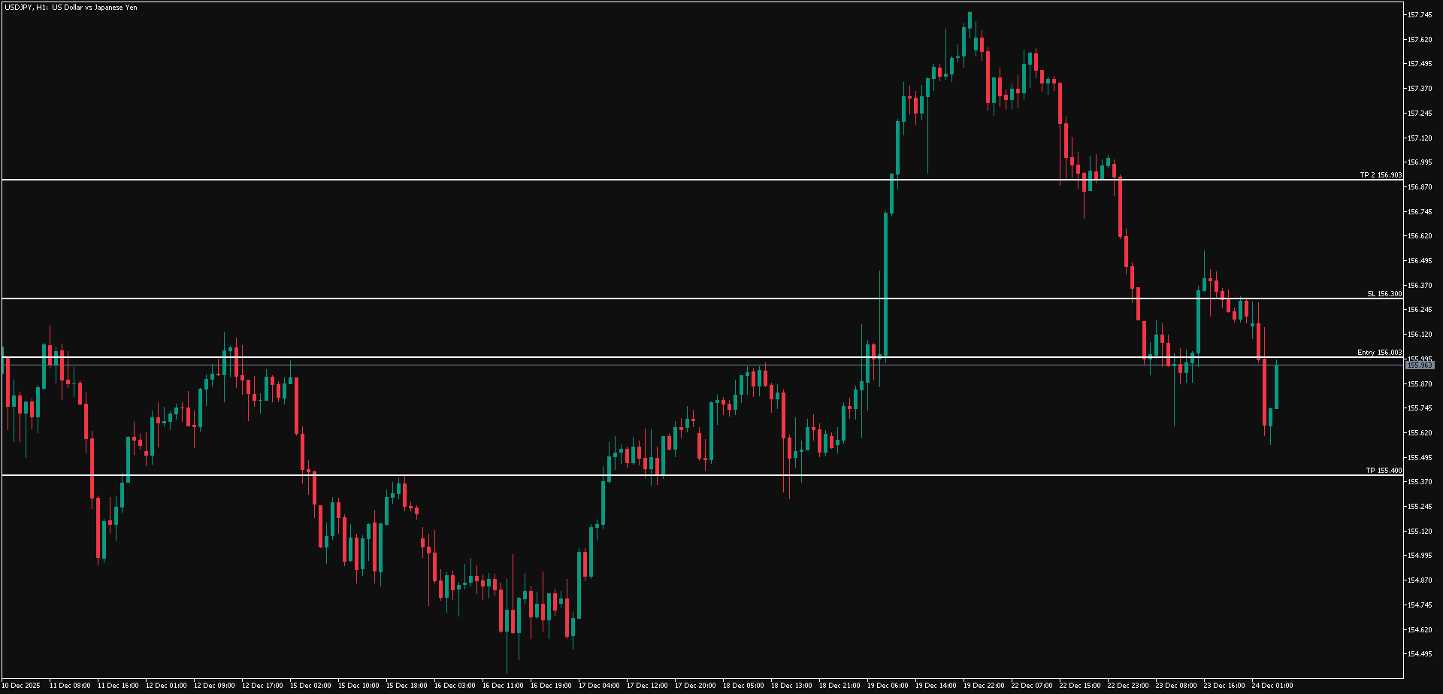1443x694 pixels.
Task: Click the 16 Dec 11:00 time marker
Action: [x=503, y=686]
